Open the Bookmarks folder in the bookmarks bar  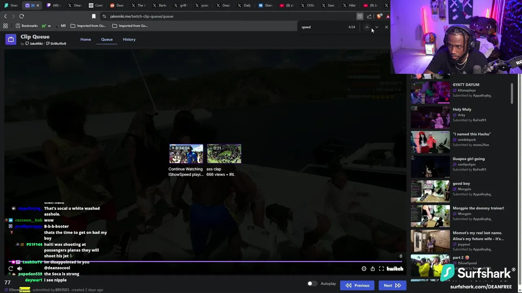pyautogui.click(x=27, y=26)
